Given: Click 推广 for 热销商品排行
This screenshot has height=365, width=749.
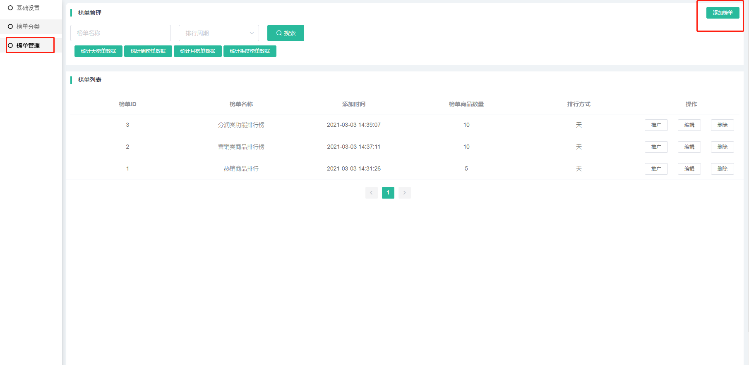Looking at the screenshot, I should tap(656, 169).
